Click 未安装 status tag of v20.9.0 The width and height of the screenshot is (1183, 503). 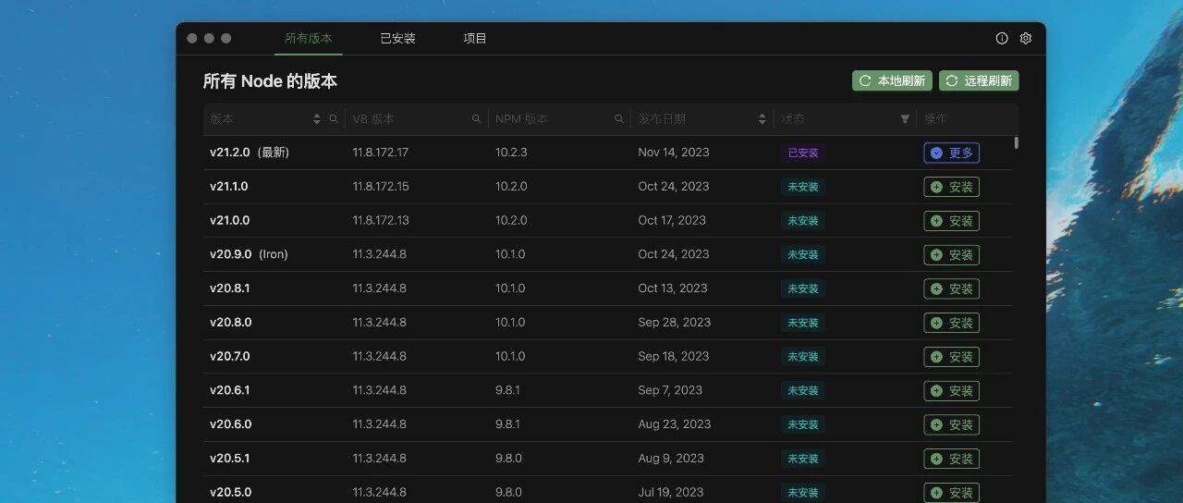802,254
